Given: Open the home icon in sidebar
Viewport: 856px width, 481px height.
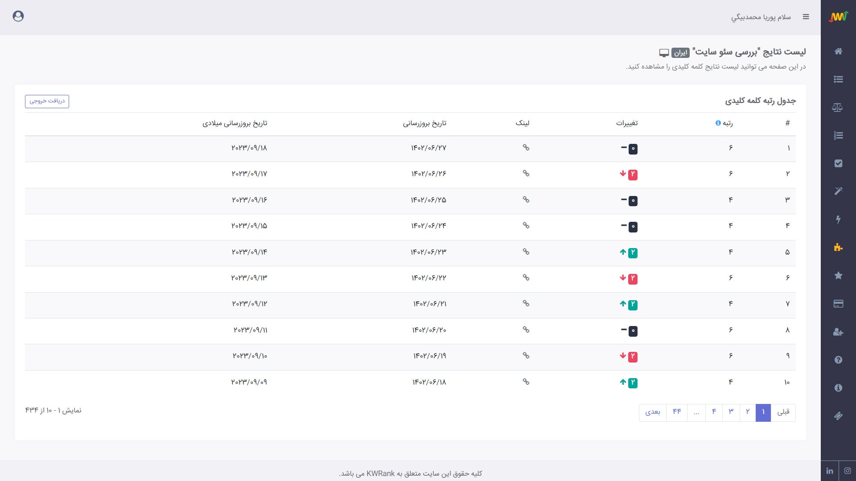Looking at the screenshot, I should pyautogui.click(x=838, y=51).
